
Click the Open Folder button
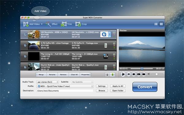click(118, 91)
